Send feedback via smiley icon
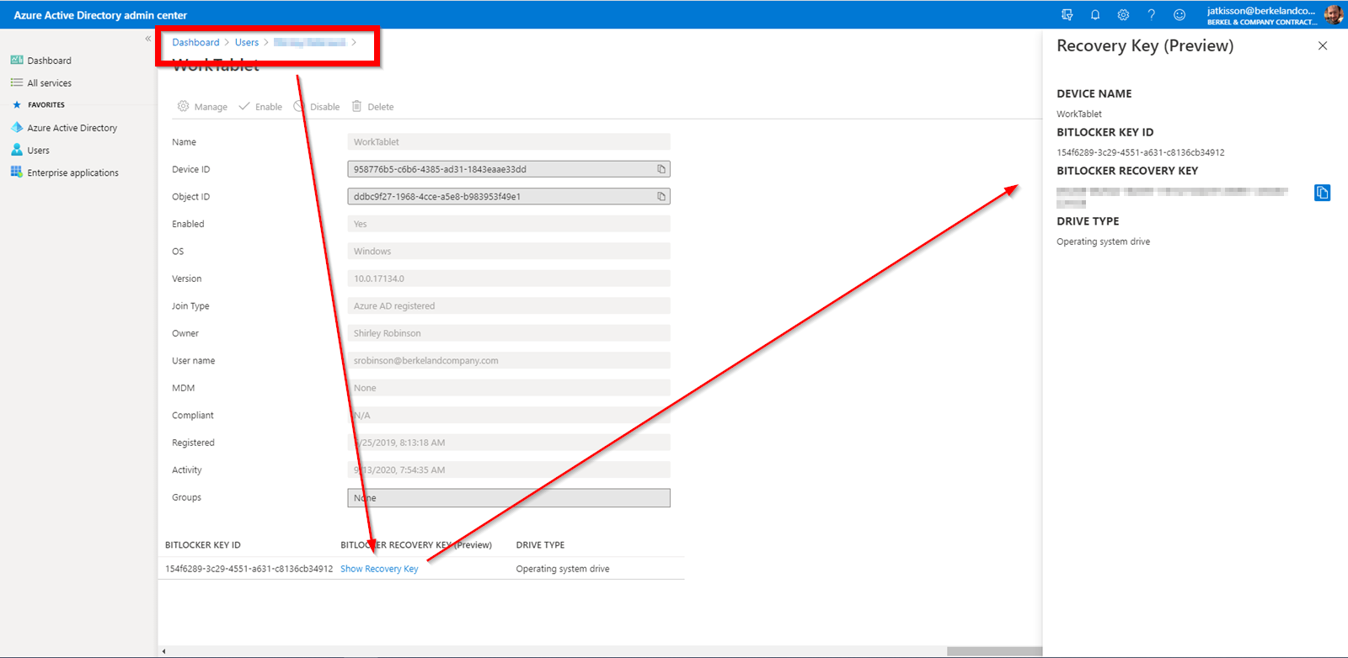 (1179, 14)
